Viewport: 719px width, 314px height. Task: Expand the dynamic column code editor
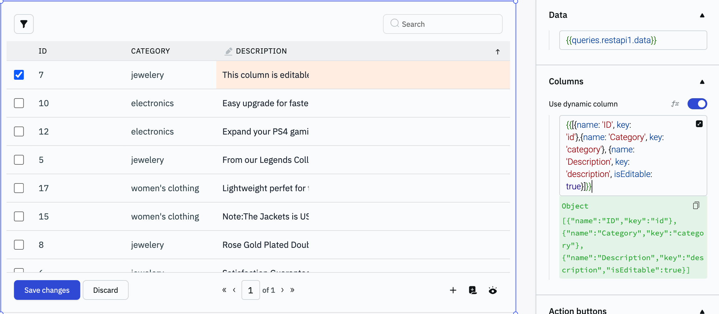[699, 124]
